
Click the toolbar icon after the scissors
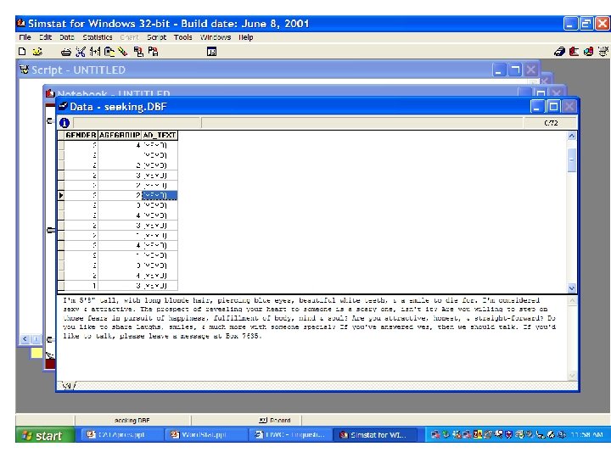(x=95, y=52)
